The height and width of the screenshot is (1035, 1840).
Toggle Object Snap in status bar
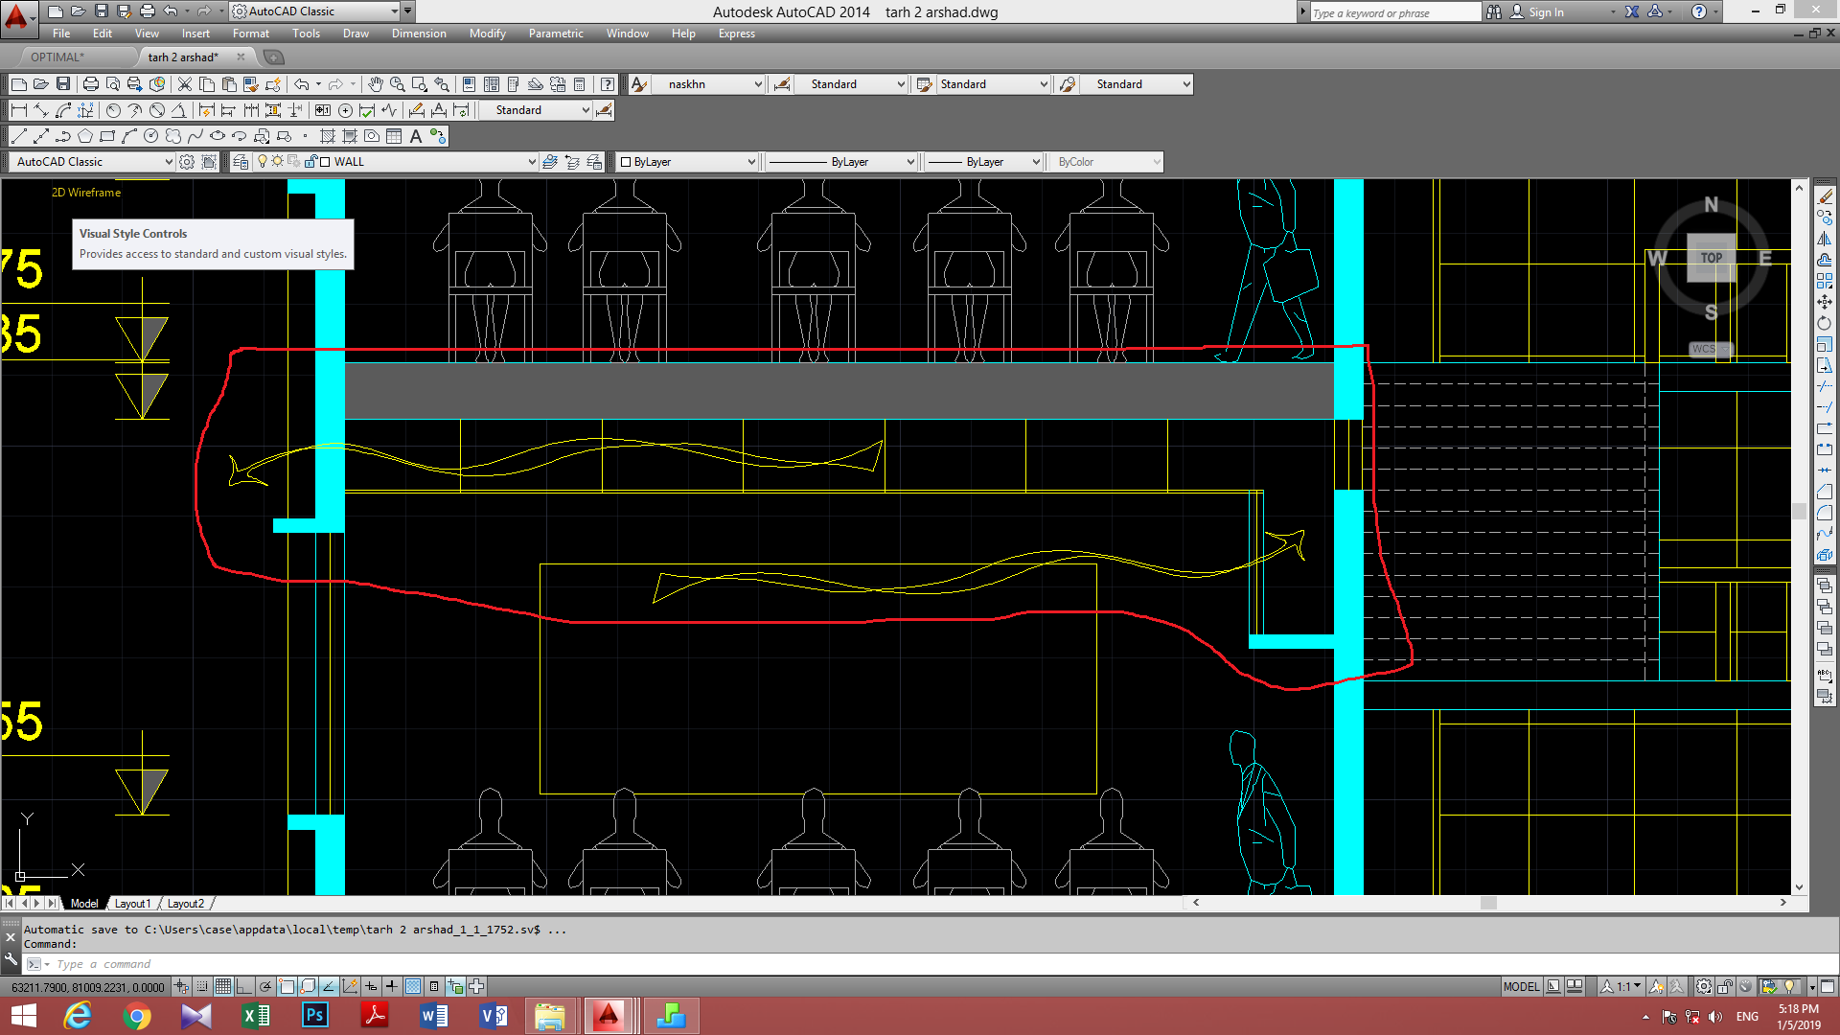(x=287, y=986)
